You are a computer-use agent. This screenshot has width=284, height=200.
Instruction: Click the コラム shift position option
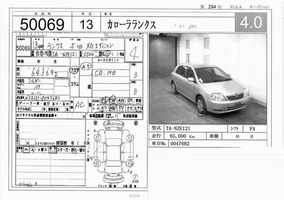[75, 84]
